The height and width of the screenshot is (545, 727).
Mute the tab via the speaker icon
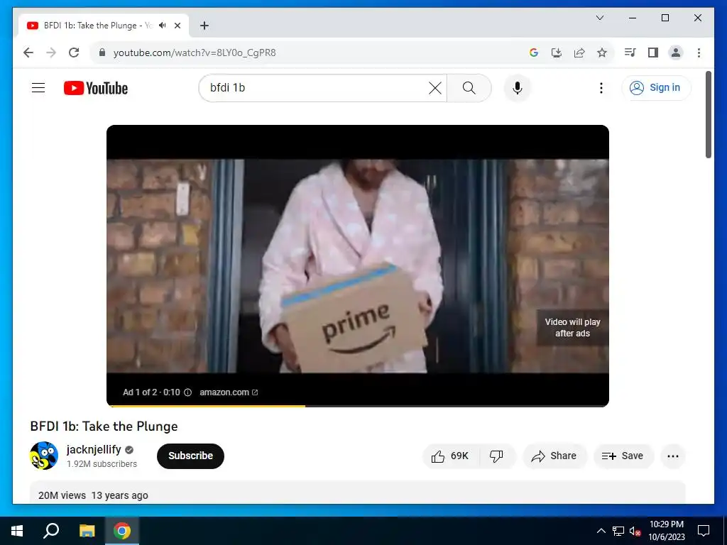163,26
